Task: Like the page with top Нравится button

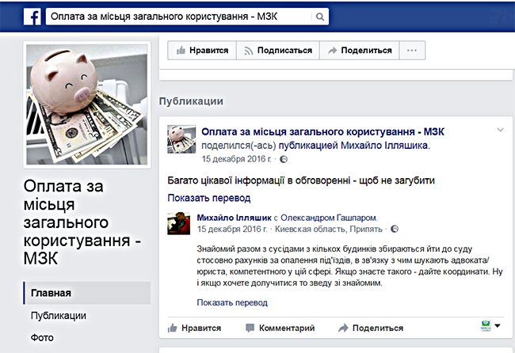Action: [x=202, y=50]
